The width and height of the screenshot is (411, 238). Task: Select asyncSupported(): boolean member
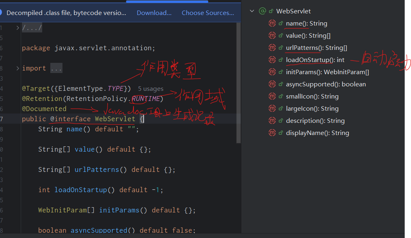click(326, 84)
